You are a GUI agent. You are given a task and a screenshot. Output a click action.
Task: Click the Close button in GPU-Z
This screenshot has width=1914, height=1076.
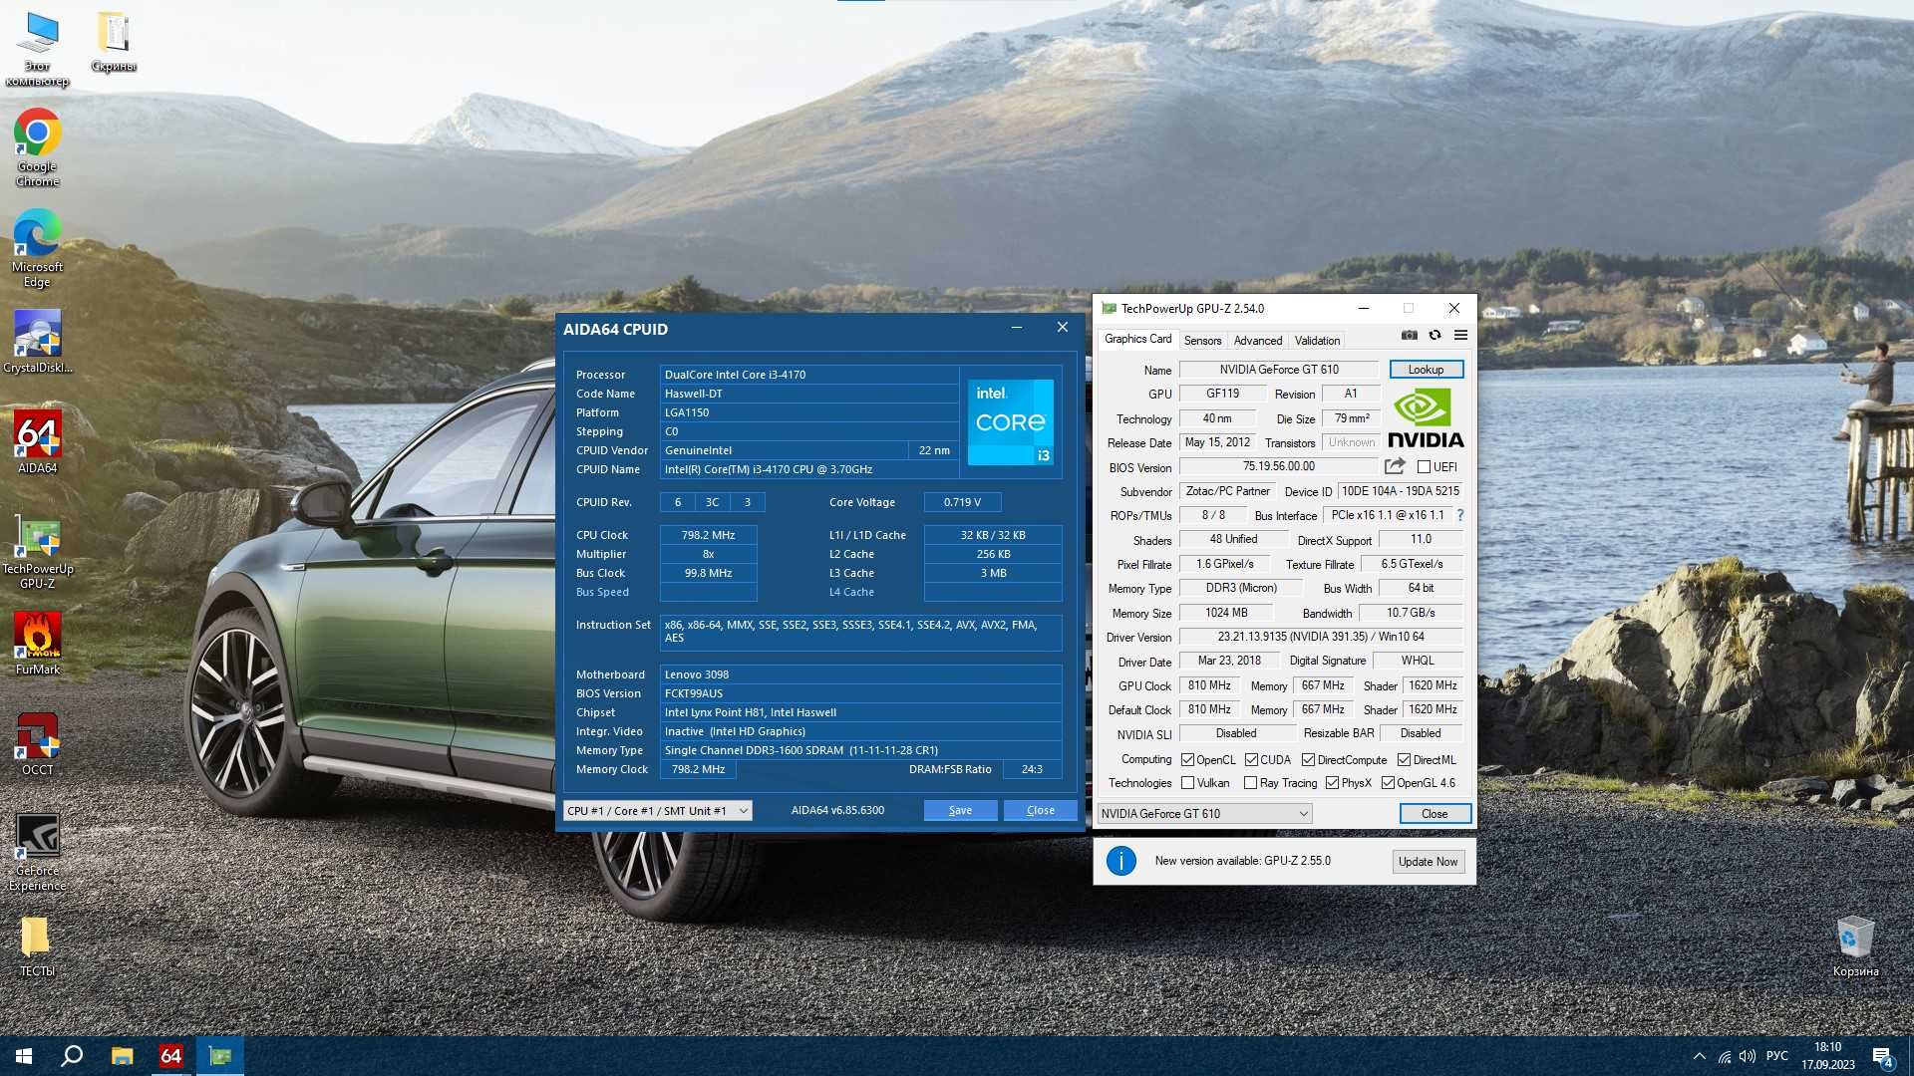tap(1435, 814)
